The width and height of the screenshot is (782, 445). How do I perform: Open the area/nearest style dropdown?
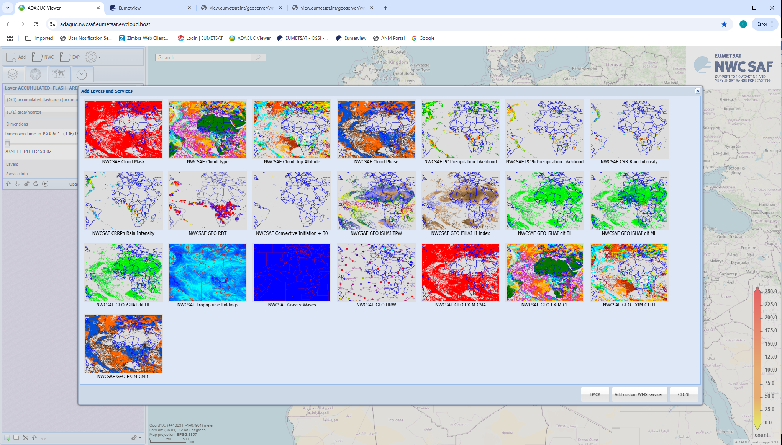pos(41,112)
